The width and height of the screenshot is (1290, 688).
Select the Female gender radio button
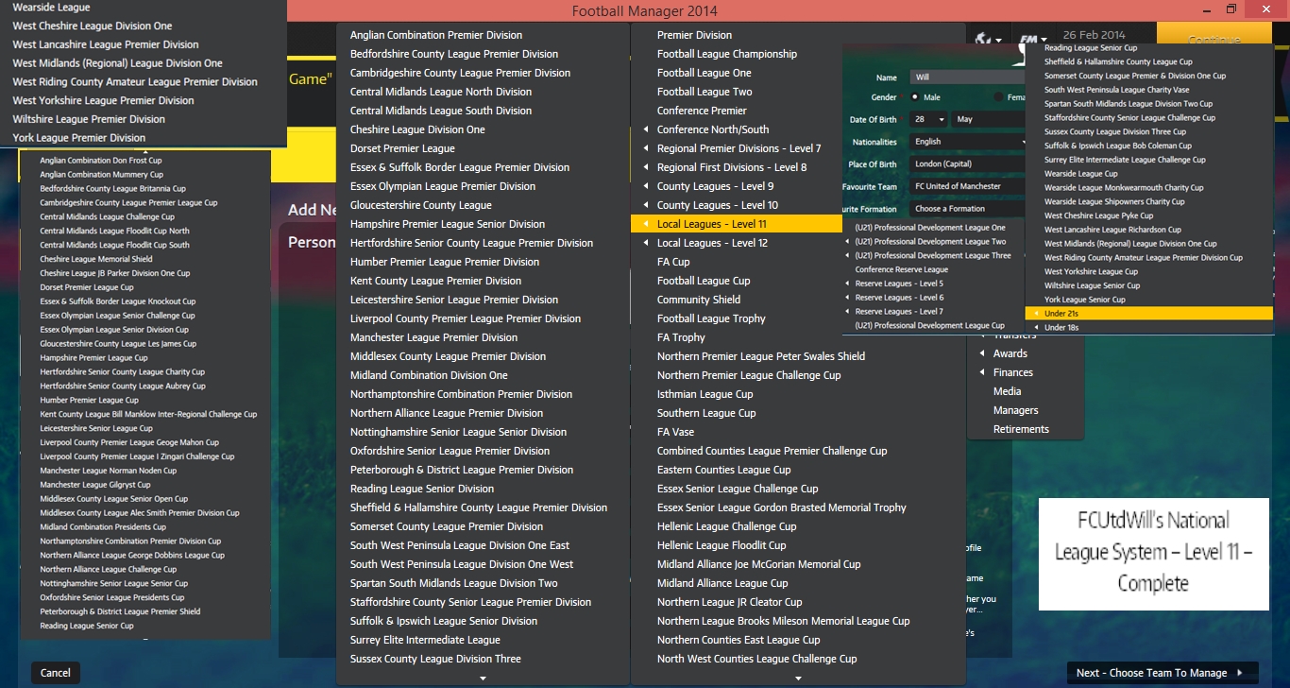(999, 97)
